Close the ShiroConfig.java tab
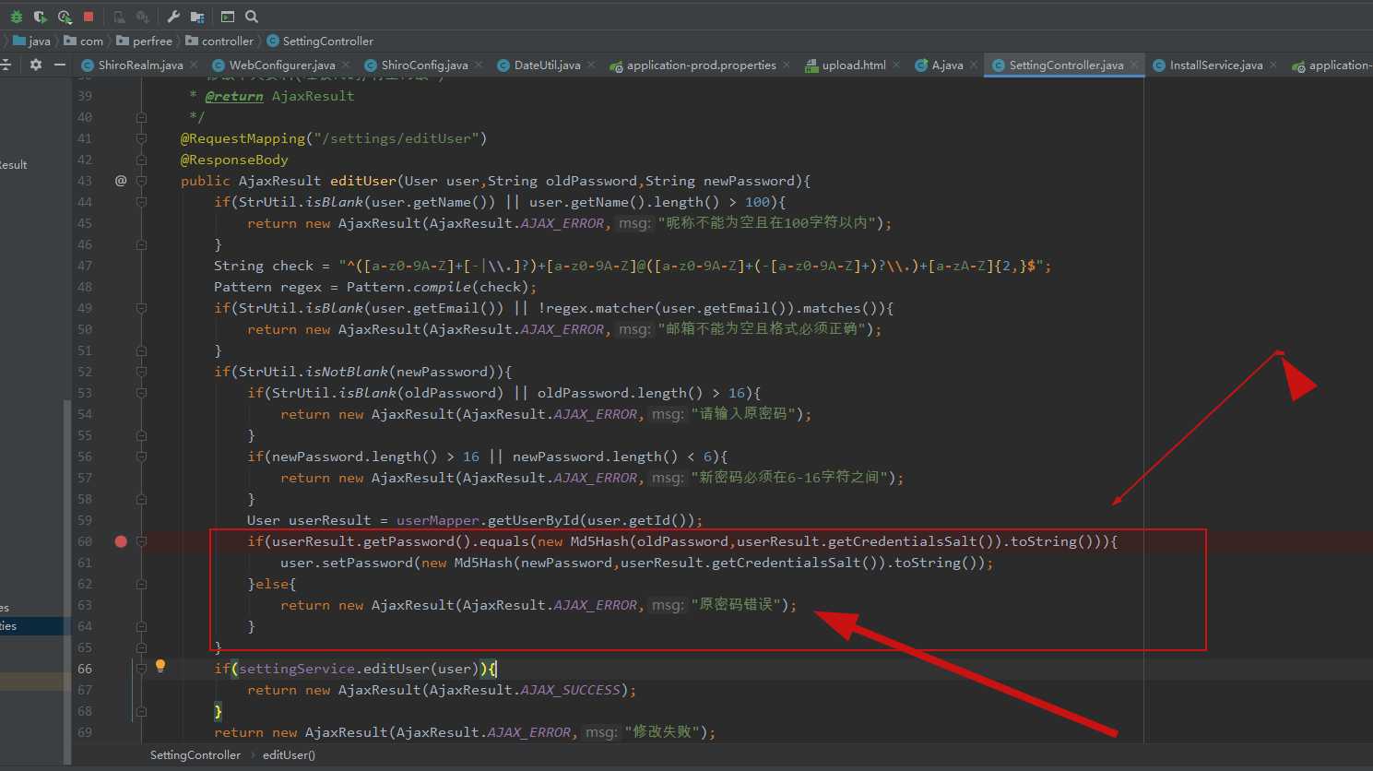 479,65
